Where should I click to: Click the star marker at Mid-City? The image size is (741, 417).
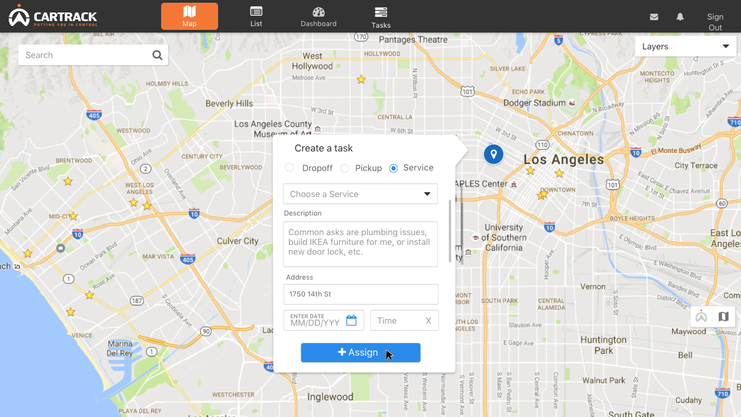[x=73, y=216]
